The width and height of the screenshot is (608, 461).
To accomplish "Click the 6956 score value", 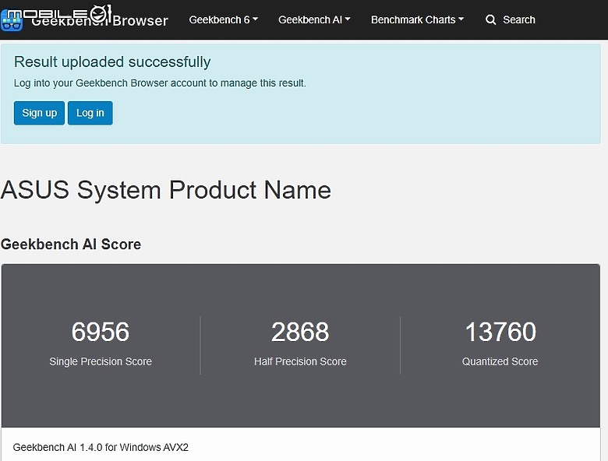I will pyautogui.click(x=101, y=332).
